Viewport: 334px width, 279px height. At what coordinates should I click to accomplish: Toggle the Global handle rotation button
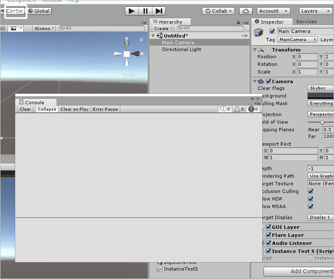(x=39, y=11)
